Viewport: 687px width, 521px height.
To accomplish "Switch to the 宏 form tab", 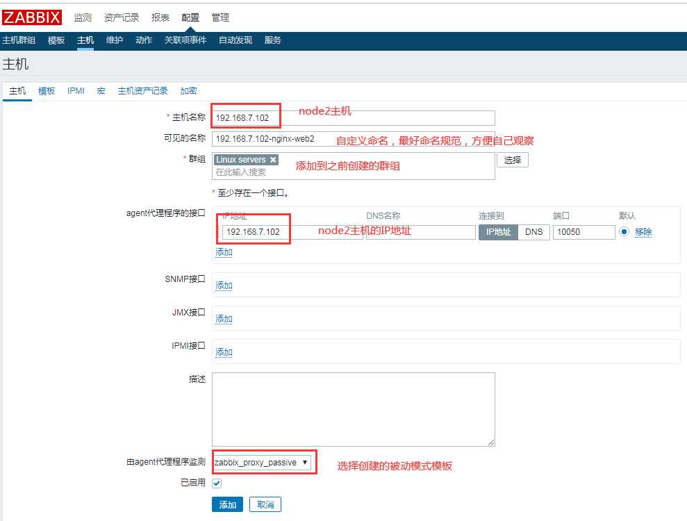I will click(101, 91).
